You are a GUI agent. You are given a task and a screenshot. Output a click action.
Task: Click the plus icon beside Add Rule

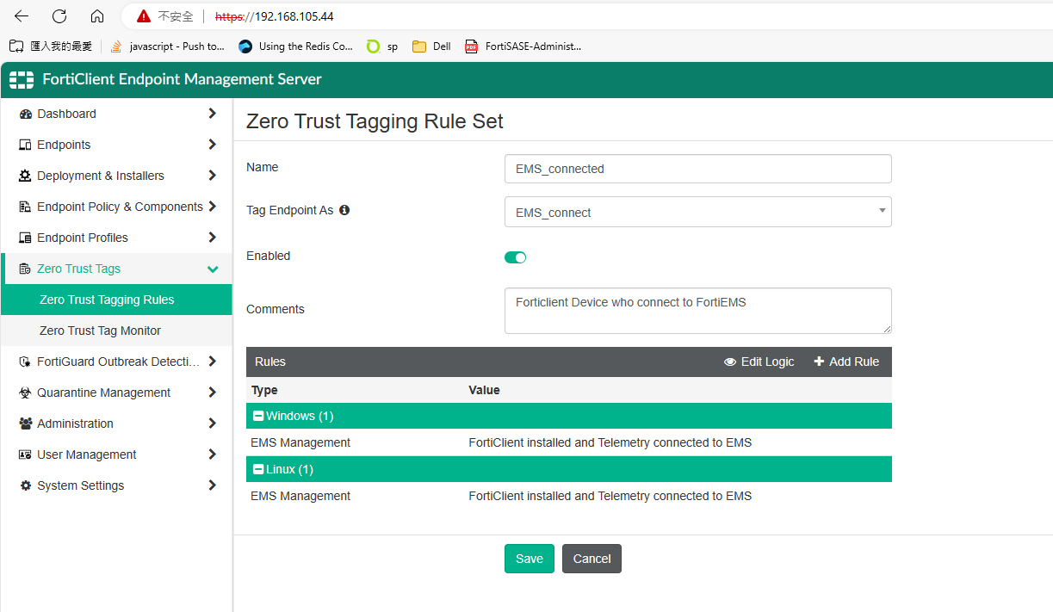point(819,362)
